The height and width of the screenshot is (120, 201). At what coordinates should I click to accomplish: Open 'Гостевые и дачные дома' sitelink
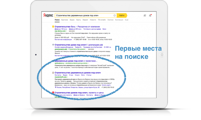[x=92, y=29]
